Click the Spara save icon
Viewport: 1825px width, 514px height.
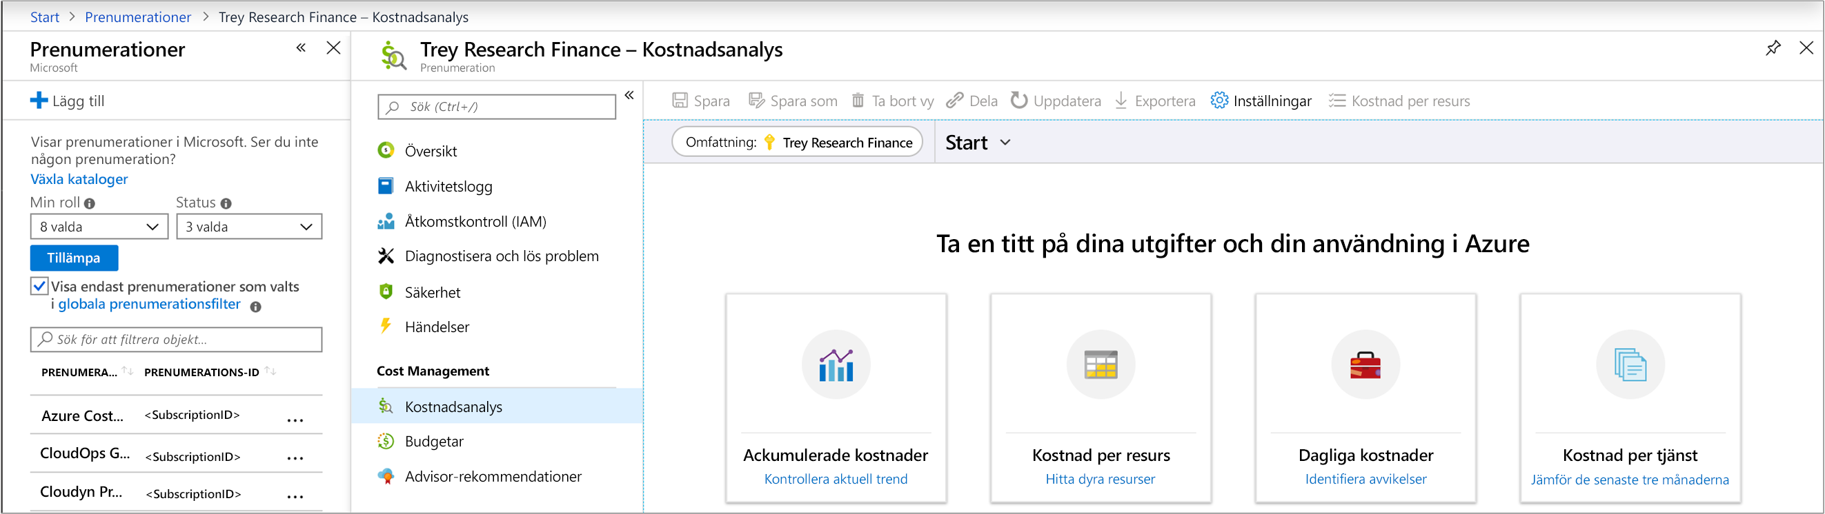tap(680, 101)
